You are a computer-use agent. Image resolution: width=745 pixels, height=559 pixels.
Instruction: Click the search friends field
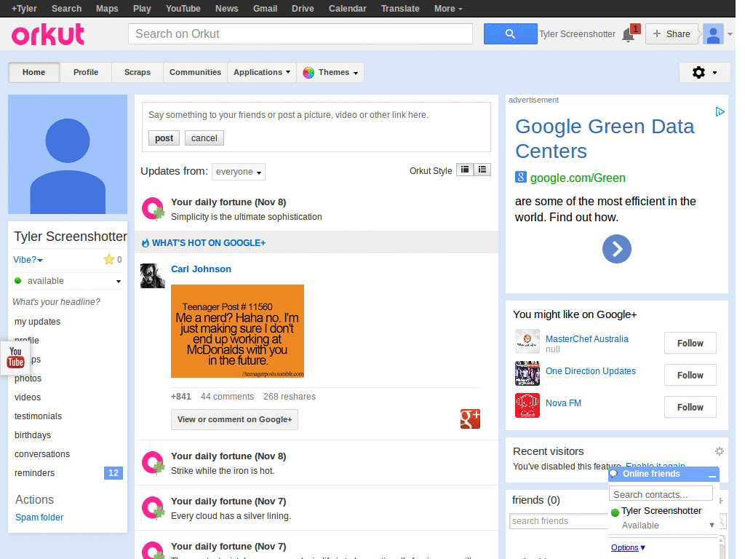click(x=559, y=521)
